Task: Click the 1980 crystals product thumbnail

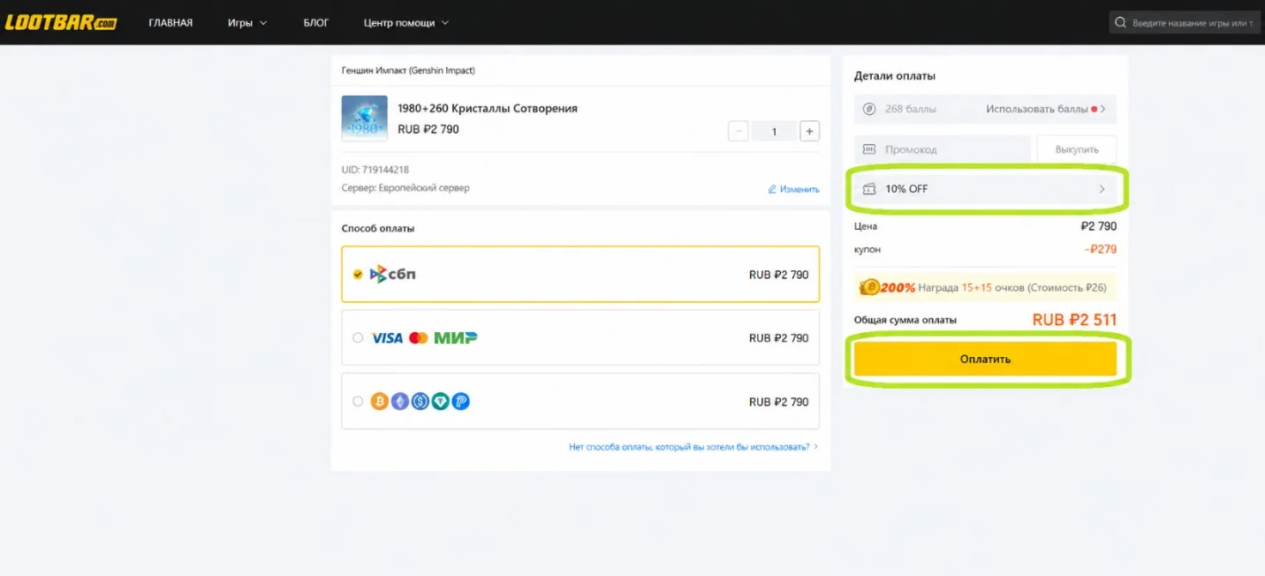Action: coord(365,118)
